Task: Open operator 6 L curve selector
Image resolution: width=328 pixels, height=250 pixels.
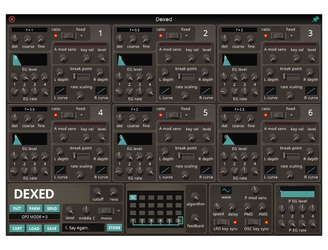Action: 270,170
